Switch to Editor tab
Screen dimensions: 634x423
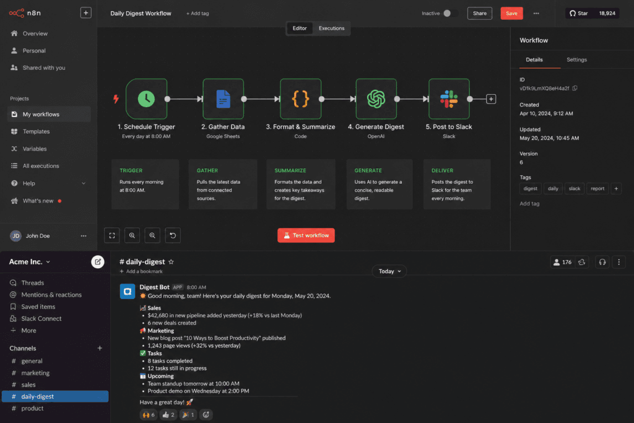tap(300, 28)
